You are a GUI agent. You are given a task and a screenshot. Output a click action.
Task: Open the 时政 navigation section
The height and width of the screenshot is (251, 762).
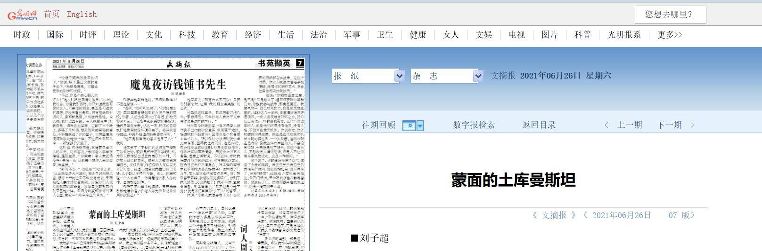pyautogui.click(x=22, y=35)
